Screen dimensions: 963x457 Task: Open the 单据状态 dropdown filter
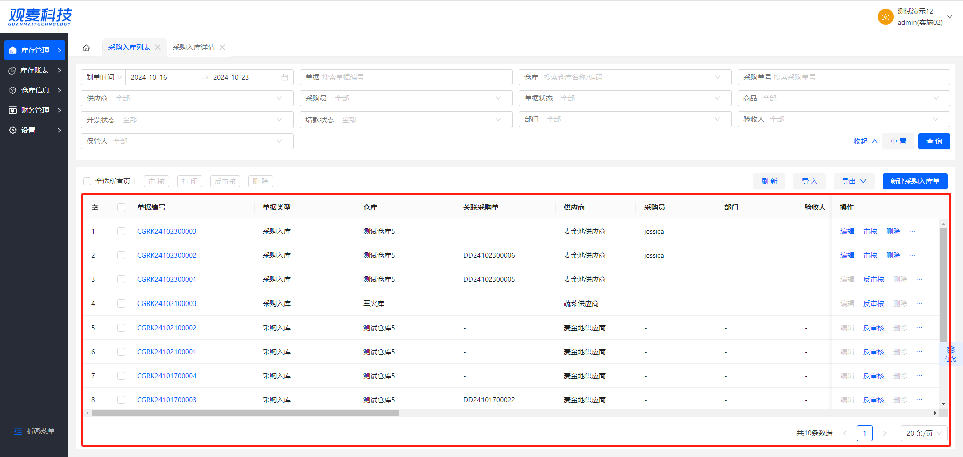coord(624,98)
